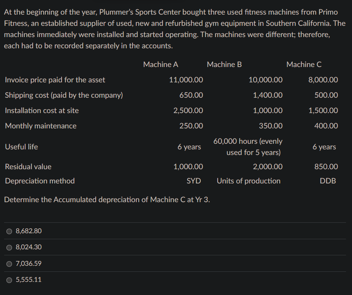The image size is (352, 295).
Task: Click the Installation cost row label
Action: [x=41, y=110]
